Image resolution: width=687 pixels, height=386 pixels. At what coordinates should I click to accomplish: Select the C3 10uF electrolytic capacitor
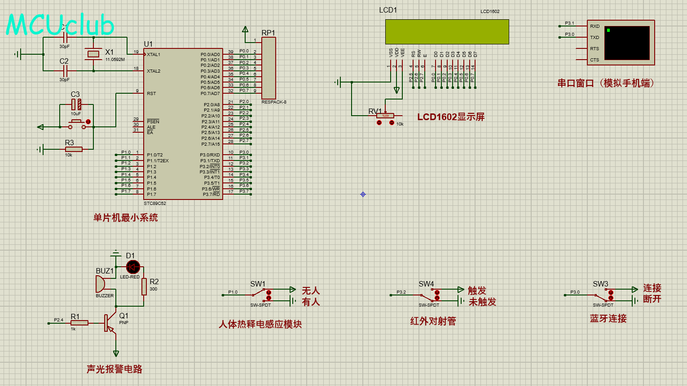click(76, 105)
